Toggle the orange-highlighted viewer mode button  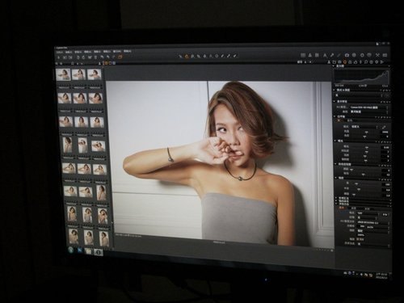tap(107, 63)
